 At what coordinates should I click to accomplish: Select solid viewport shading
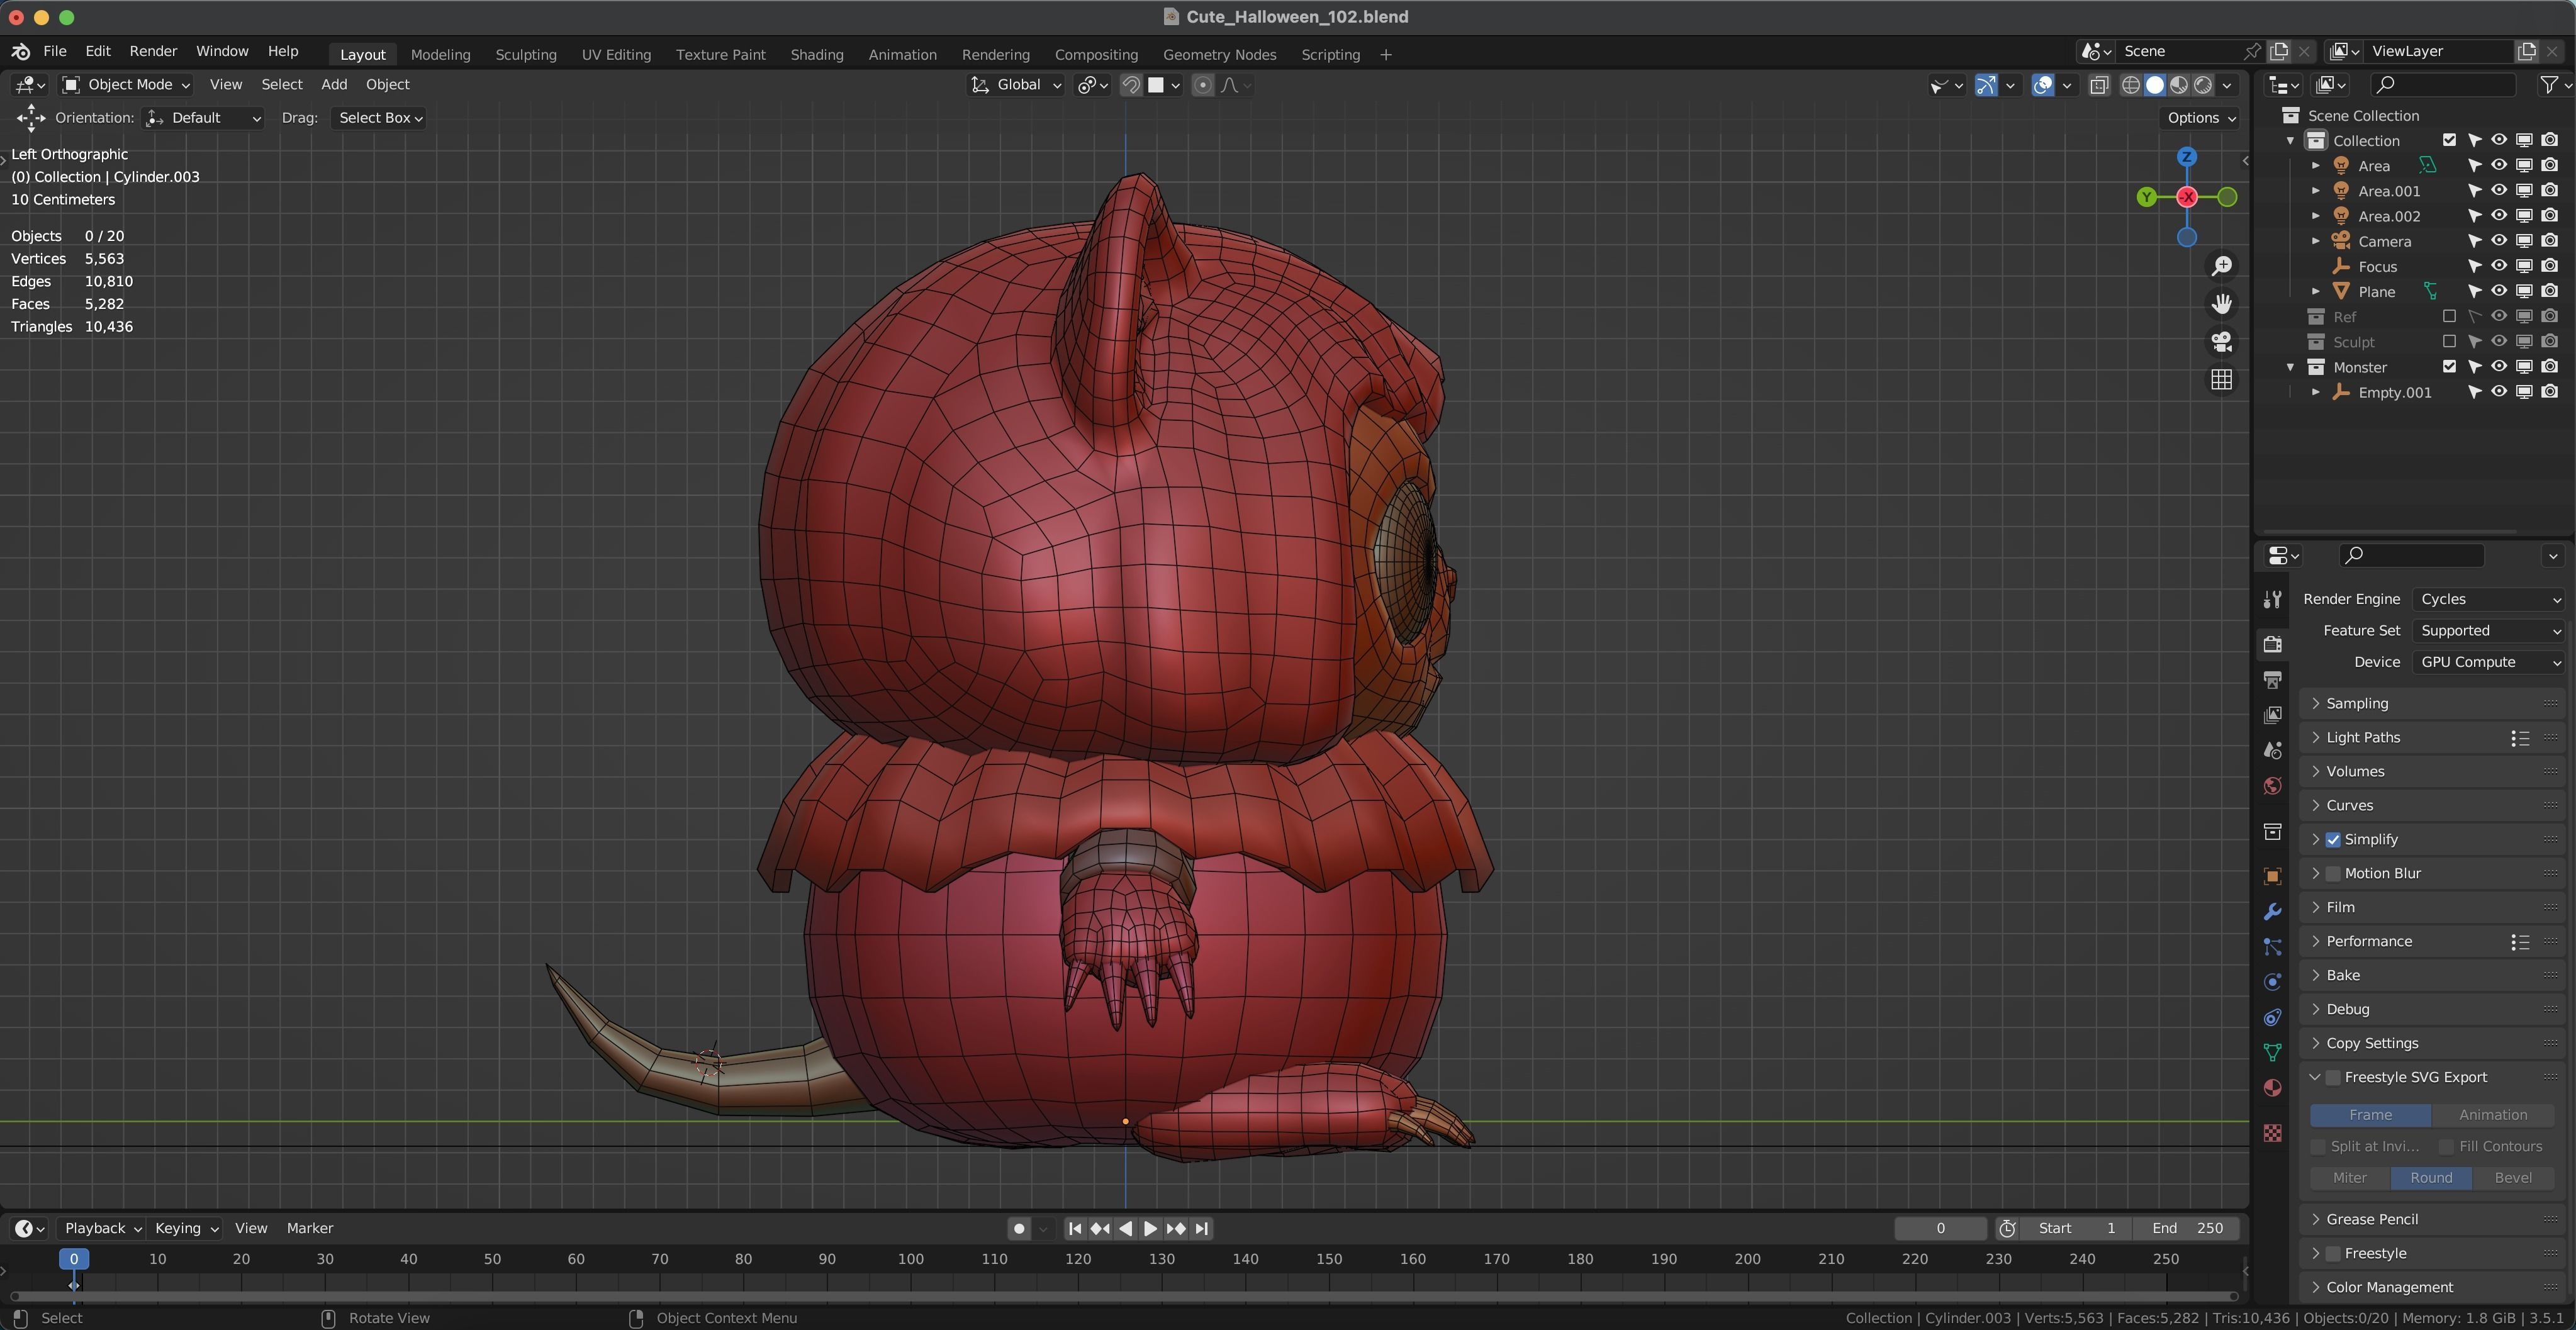[2154, 85]
